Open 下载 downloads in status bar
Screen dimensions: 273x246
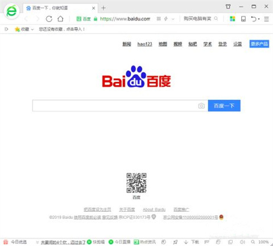click(192, 242)
